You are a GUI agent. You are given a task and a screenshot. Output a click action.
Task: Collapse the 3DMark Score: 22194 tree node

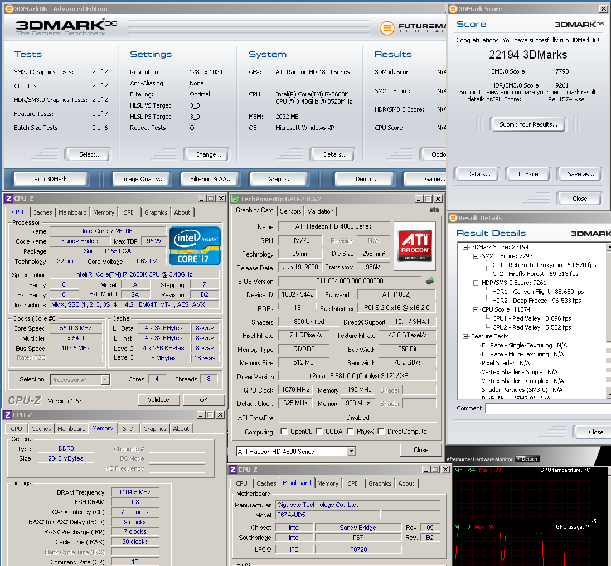pyautogui.click(x=465, y=247)
